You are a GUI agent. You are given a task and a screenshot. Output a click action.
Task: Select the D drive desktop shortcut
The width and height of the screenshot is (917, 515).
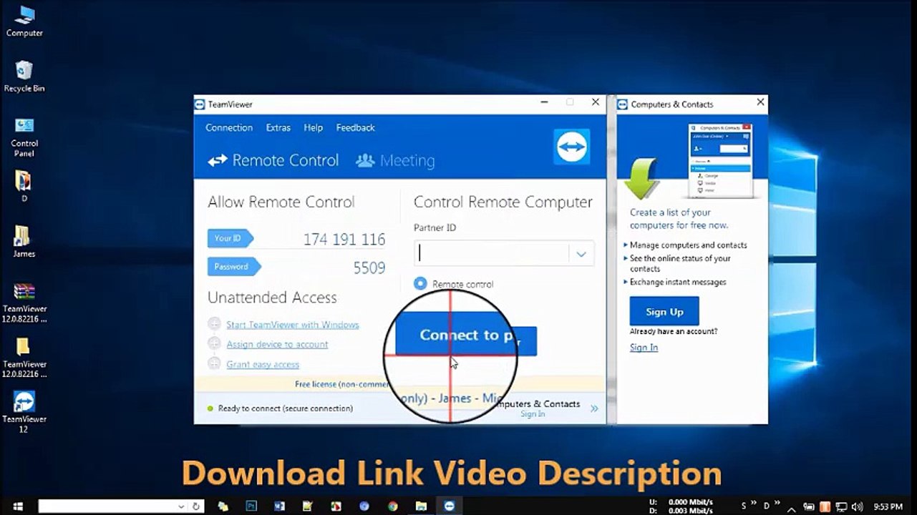[24, 186]
